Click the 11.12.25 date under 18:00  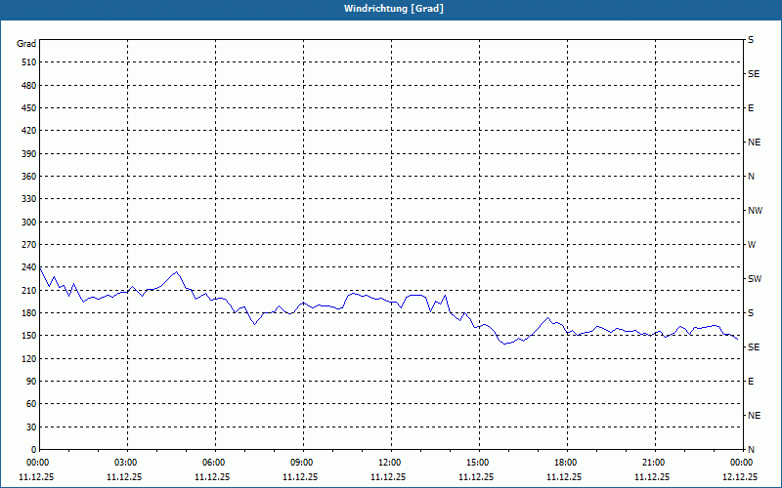[x=564, y=477]
